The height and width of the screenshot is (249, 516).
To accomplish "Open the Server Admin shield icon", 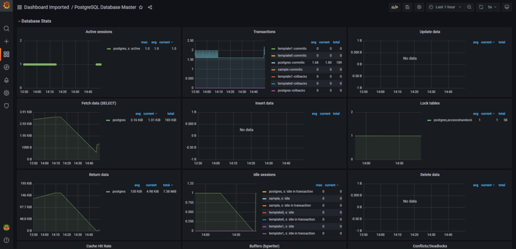I will pos(6,106).
